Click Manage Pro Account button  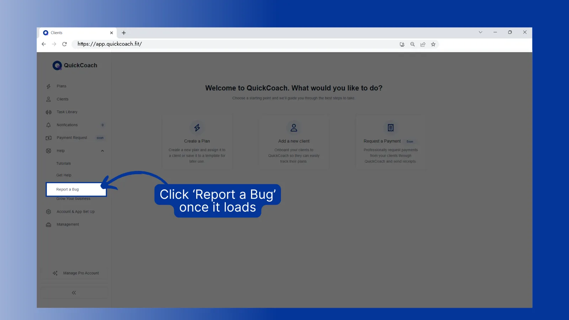pyautogui.click(x=75, y=273)
